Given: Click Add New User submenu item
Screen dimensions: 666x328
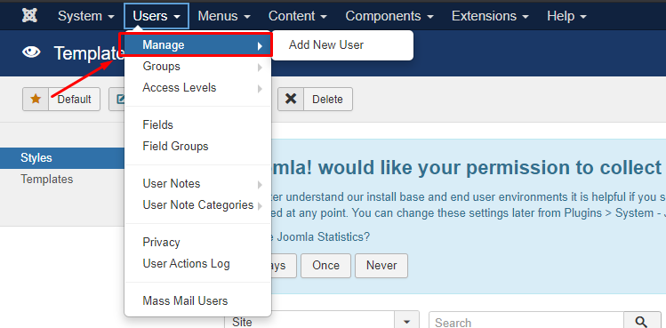Looking at the screenshot, I should pos(326,45).
